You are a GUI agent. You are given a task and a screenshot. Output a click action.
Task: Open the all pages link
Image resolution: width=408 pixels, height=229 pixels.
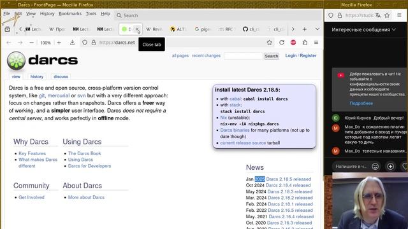[180, 55]
